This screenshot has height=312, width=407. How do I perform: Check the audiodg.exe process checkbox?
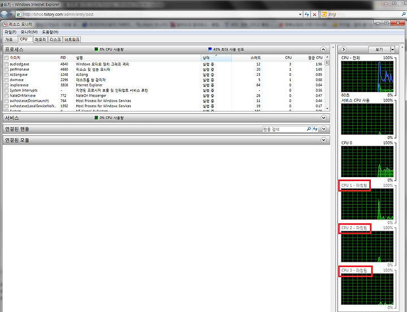point(6,64)
